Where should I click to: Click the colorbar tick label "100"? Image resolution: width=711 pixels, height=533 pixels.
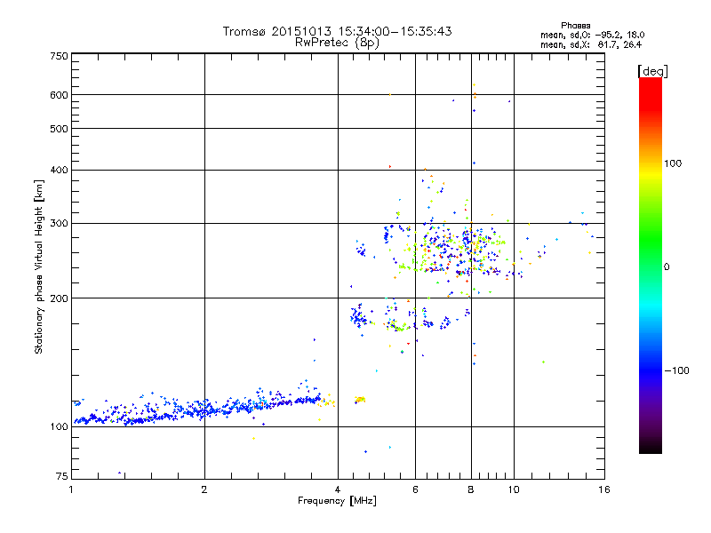[673, 163]
